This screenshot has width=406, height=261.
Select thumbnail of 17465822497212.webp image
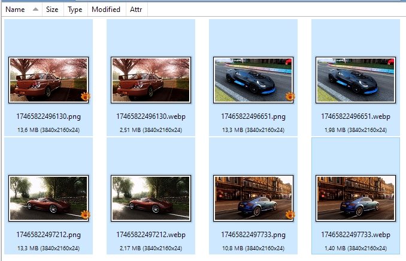[151, 198]
